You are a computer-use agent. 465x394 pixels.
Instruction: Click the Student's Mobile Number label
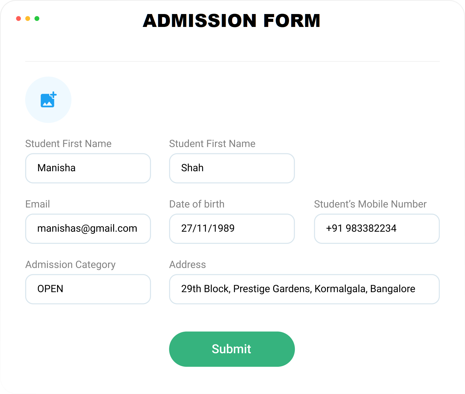(370, 204)
